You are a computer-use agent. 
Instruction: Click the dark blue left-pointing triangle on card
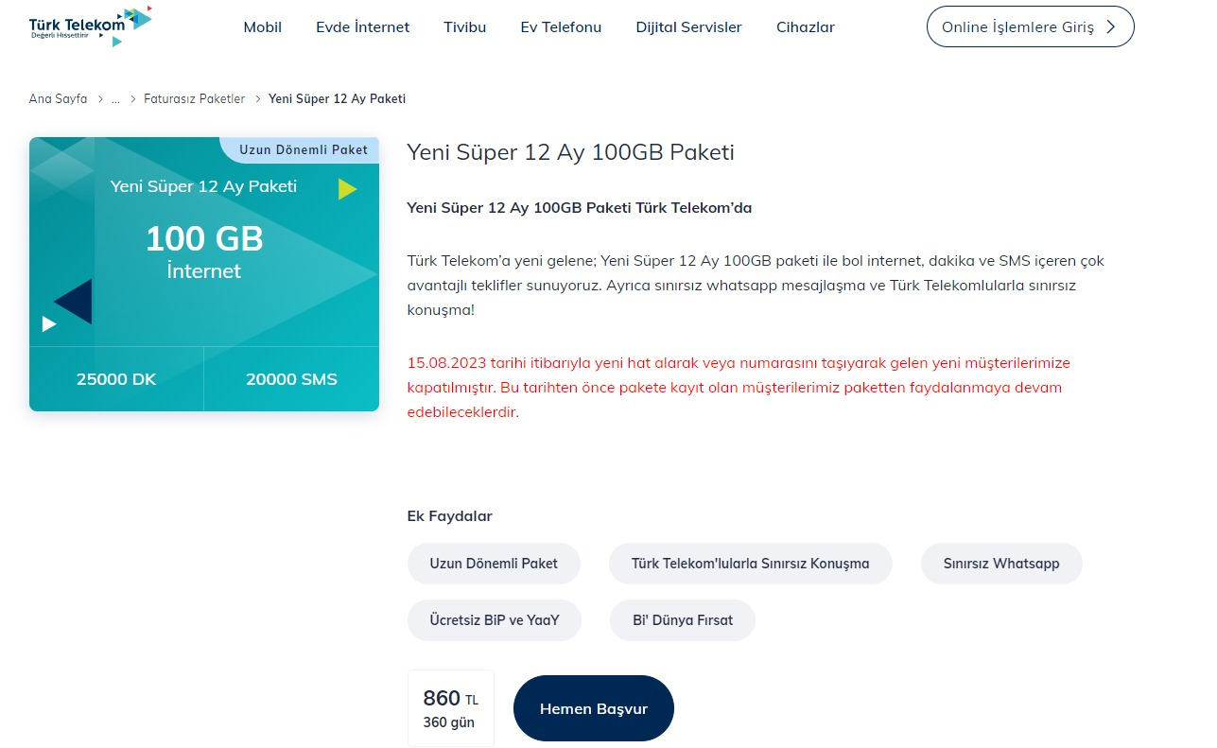tap(73, 302)
